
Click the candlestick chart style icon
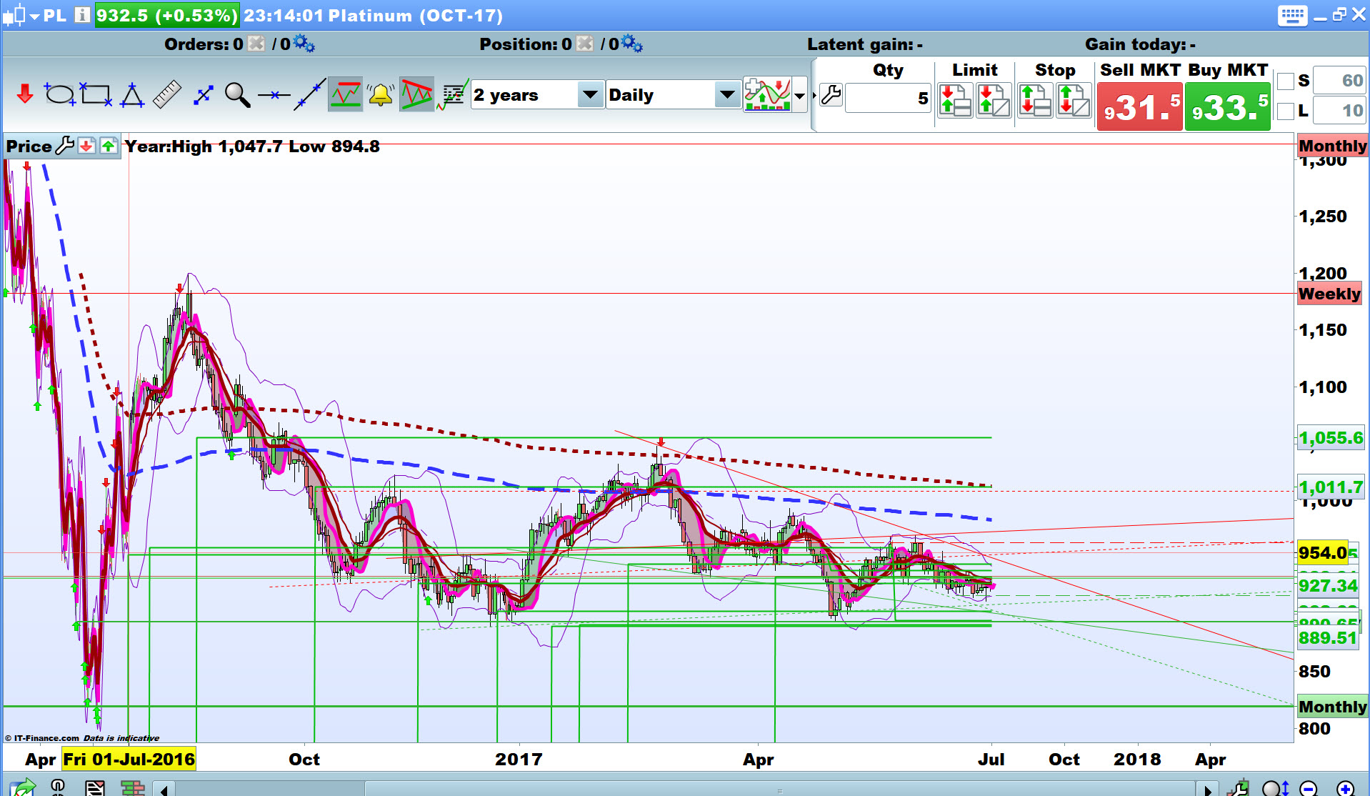point(14,15)
